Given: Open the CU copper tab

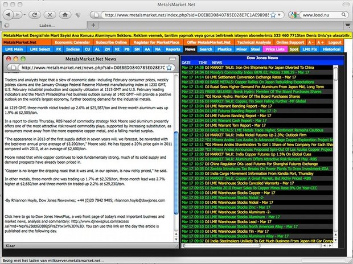Looking at the screenshot, I should (x=87, y=49).
